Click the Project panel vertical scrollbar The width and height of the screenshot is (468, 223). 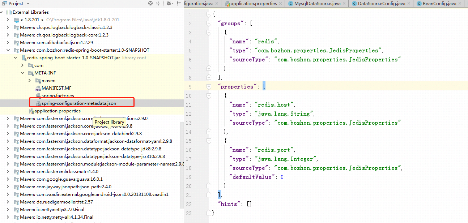point(182,165)
